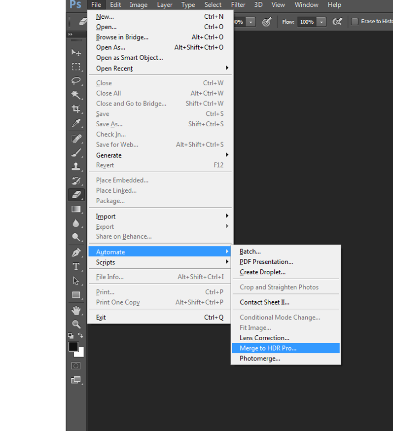Image resolution: width=393 pixels, height=431 pixels.
Task: Expand the Export submenu
Action: (x=160, y=226)
